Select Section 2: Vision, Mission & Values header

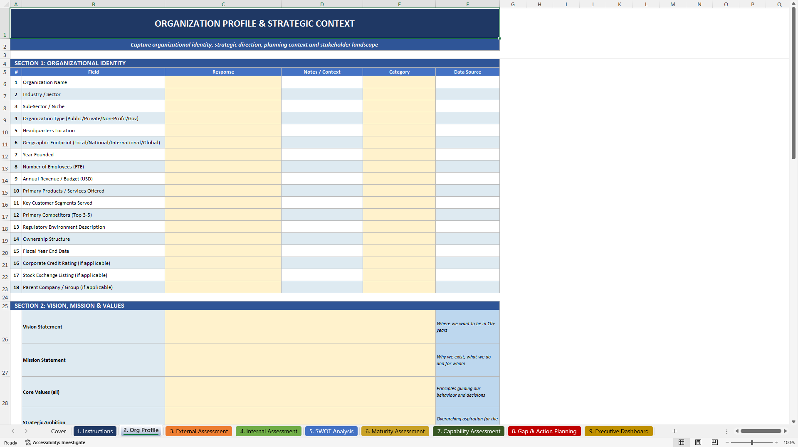coord(254,306)
